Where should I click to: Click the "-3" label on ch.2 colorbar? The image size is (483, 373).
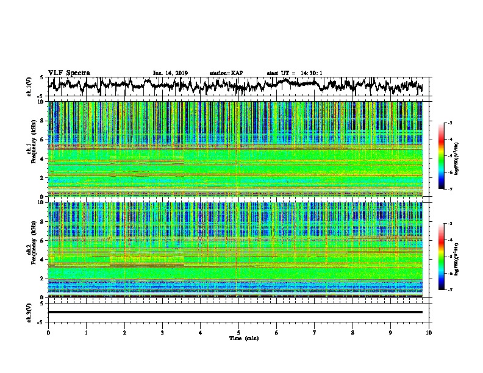[450, 224]
